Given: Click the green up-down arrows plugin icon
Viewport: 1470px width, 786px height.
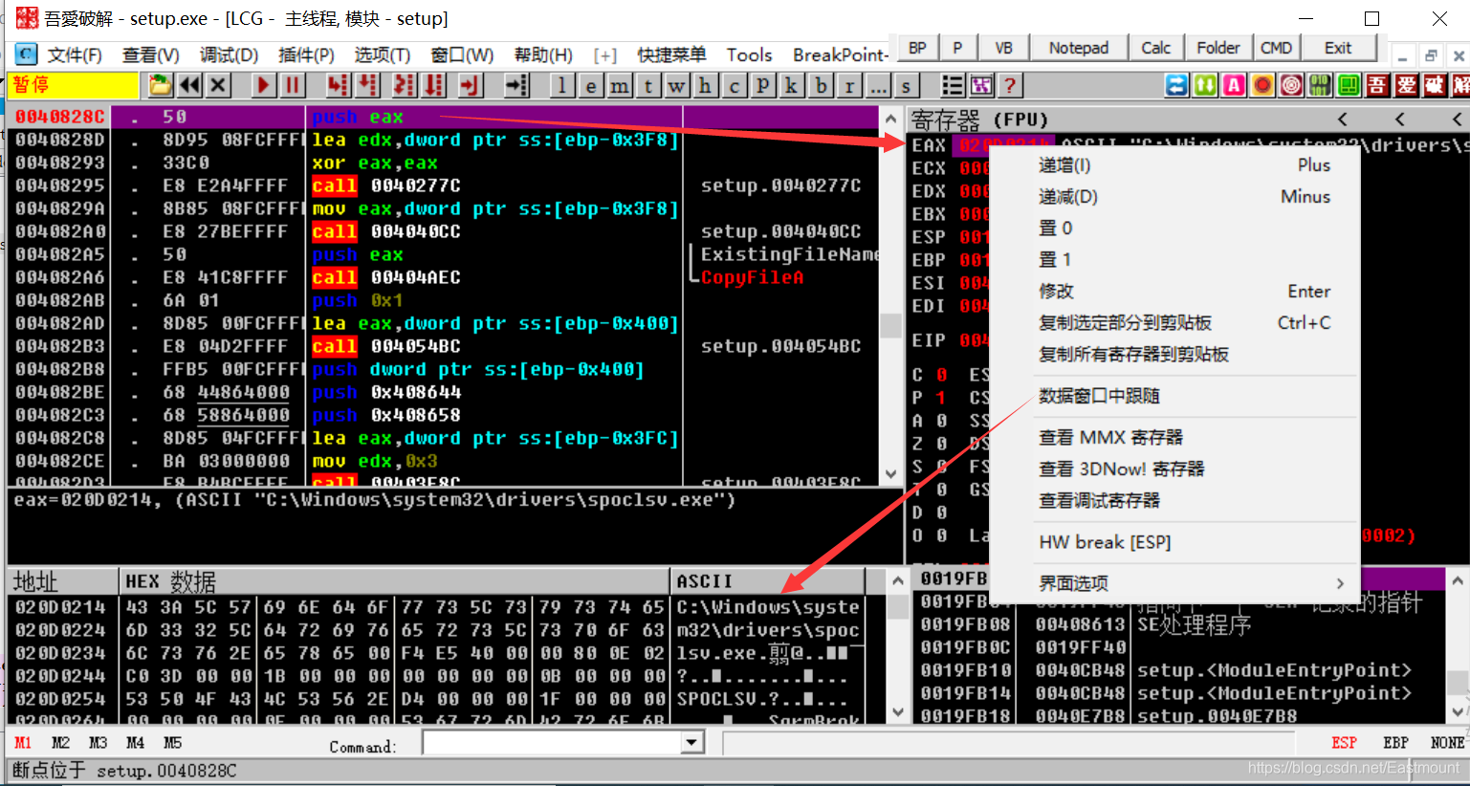Looking at the screenshot, I should pyautogui.click(x=1205, y=85).
